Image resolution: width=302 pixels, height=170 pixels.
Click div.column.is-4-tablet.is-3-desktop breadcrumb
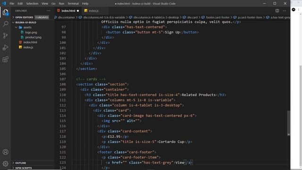tap(156, 17)
